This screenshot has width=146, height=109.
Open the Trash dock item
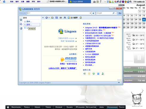(122, 107)
